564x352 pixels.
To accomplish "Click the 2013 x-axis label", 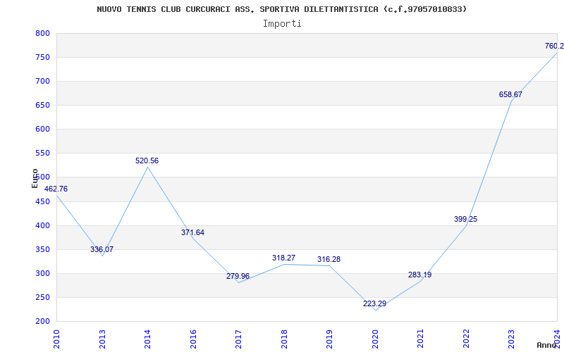I will pos(102,339).
